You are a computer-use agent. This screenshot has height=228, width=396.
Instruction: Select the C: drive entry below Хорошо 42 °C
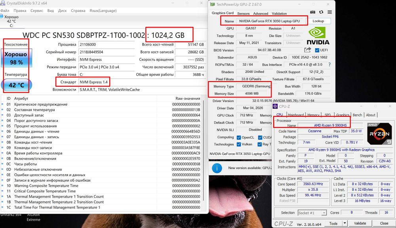[11, 25]
